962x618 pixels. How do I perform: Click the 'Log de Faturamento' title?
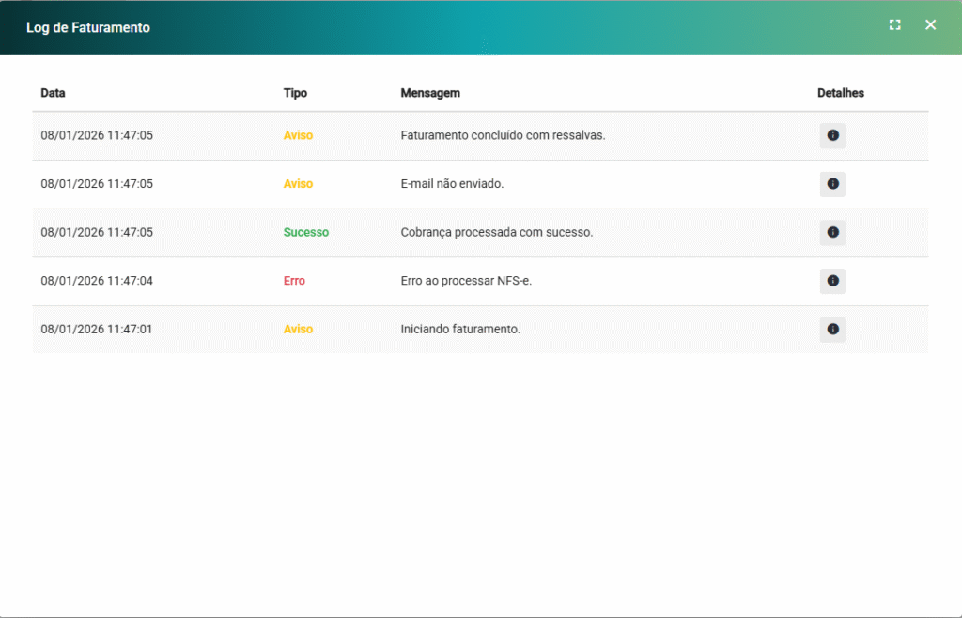(x=88, y=27)
